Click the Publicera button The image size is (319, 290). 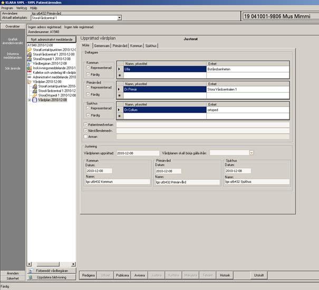click(122, 275)
